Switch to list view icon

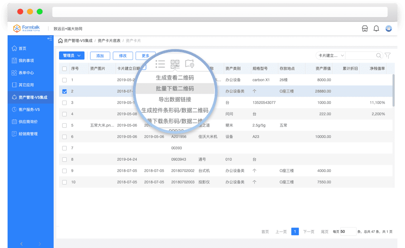coord(160,64)
